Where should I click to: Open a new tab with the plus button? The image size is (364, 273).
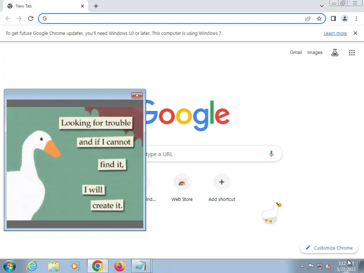96,6
